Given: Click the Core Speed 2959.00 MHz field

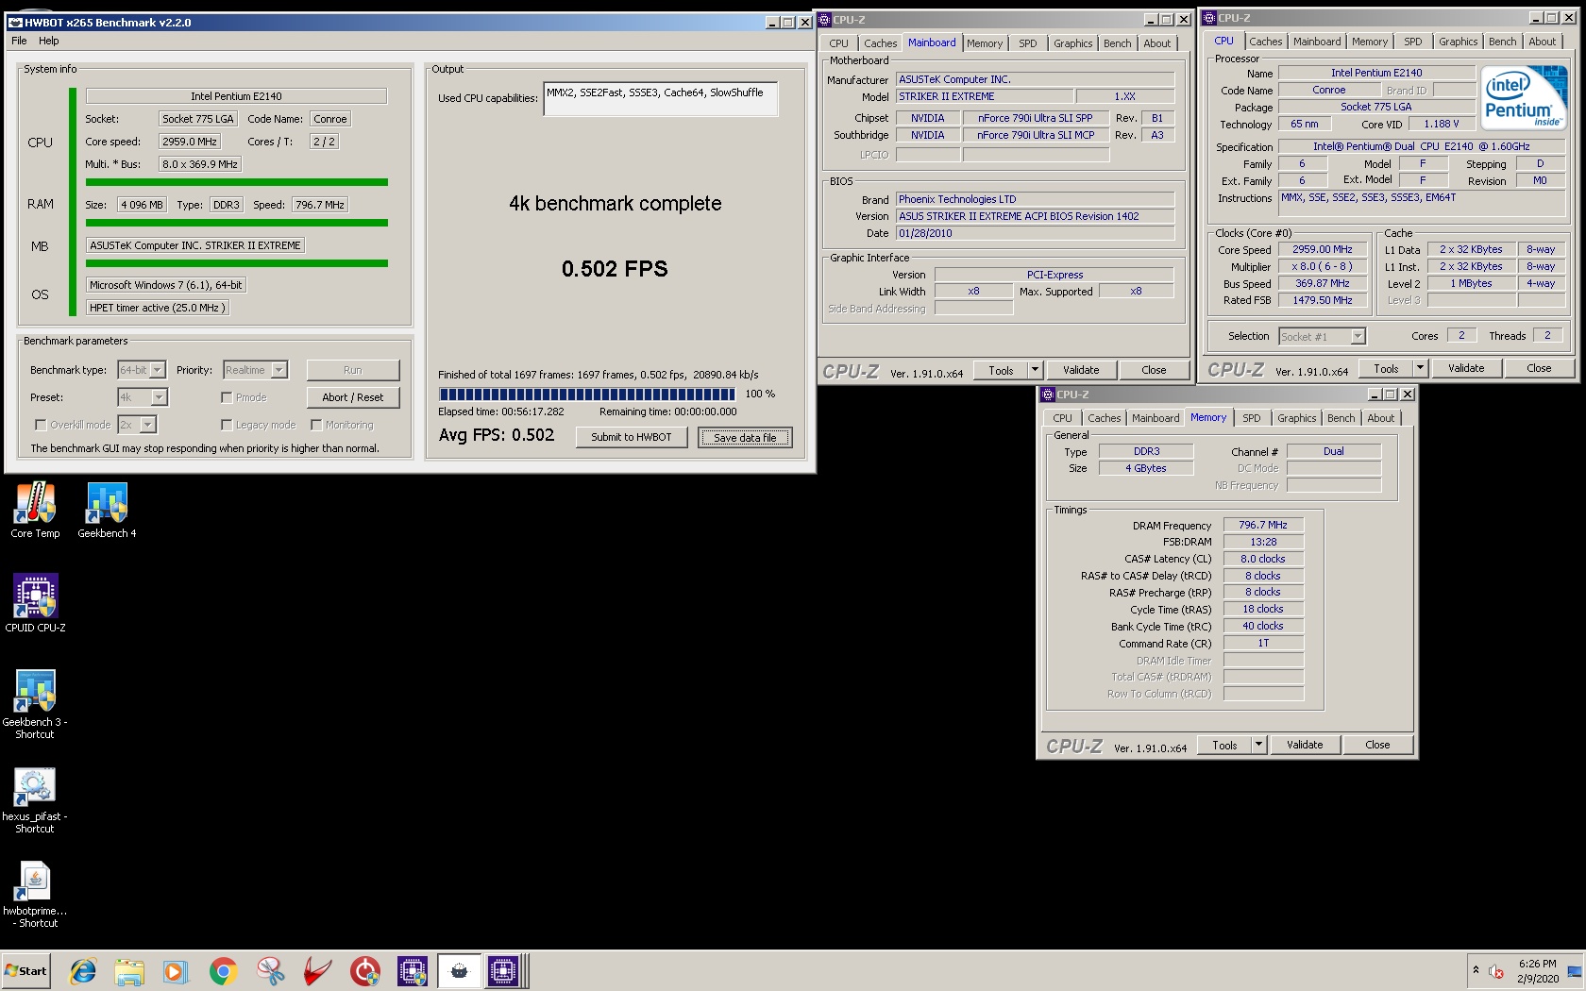Looking at the screenshot, I should point(1323,250).
